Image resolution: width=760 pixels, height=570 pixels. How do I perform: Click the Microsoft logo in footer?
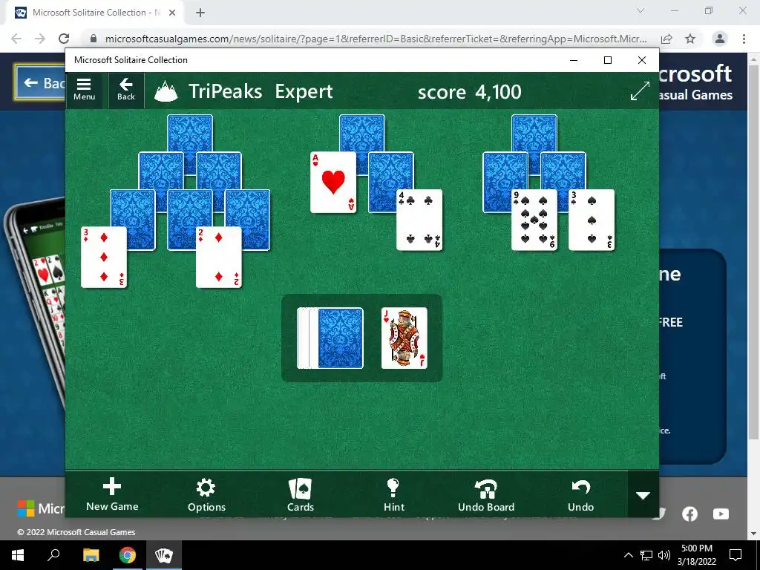click(41, 508)
